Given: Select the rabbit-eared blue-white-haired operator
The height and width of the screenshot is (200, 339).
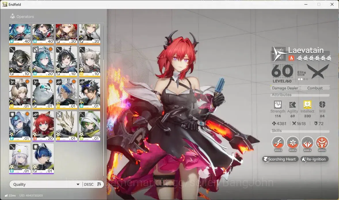Looking at the screenshot, I should pyautogui.click(x=66, y=94).
